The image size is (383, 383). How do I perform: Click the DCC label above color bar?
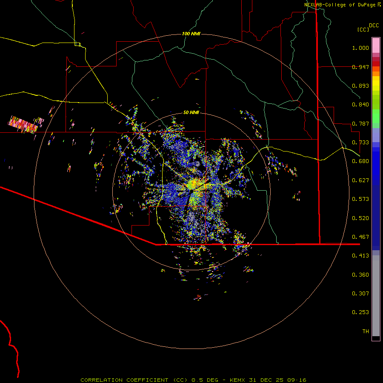point(374,26)
